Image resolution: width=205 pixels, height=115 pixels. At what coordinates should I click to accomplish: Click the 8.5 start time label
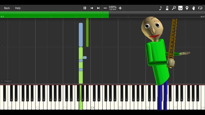pos(2,16)
